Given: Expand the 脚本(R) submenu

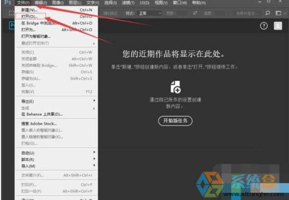Looking at the screenshot, I should pos(29,159).
